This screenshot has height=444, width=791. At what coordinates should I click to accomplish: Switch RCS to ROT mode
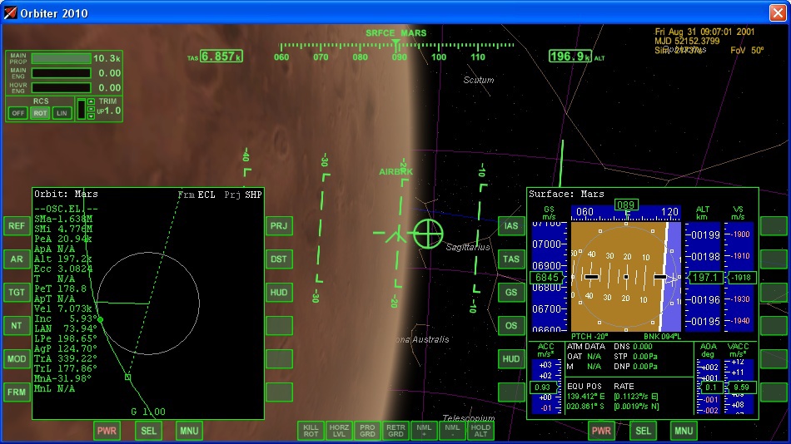(40, 113)
